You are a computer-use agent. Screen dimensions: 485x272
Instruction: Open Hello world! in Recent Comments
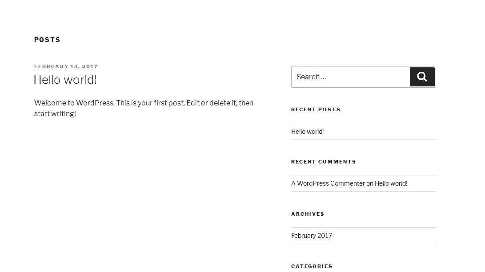click(391, 183)
